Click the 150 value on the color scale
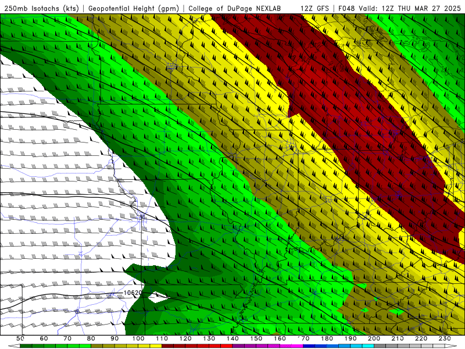 256,339
